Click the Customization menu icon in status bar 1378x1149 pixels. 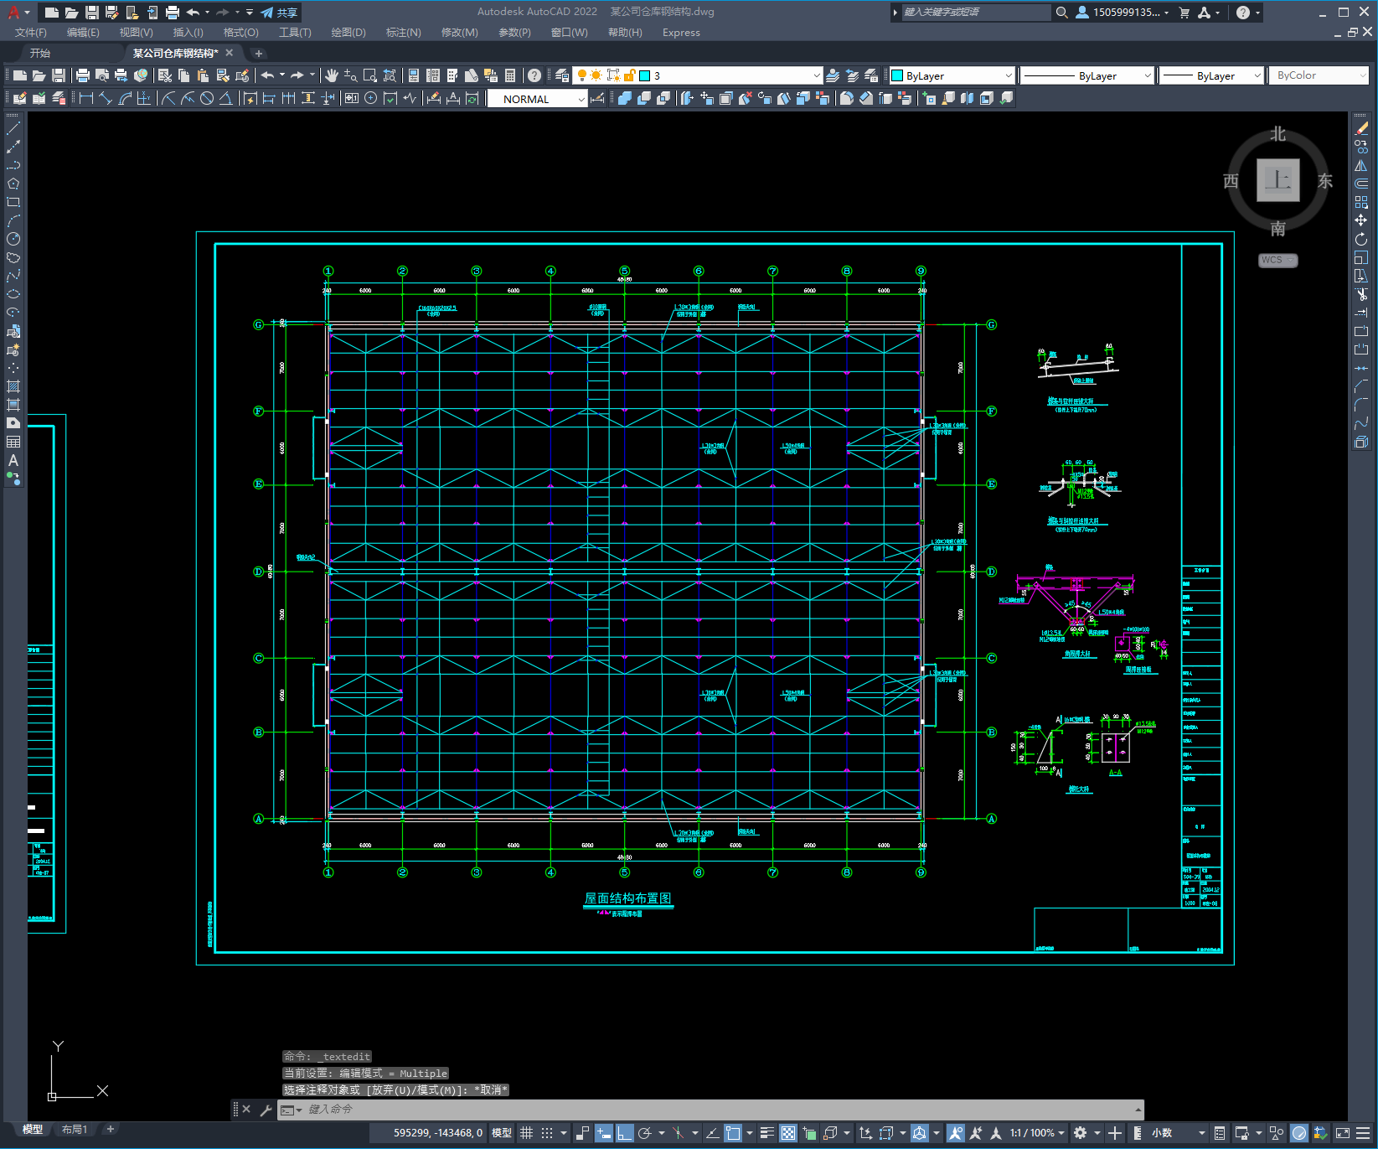pyautogui.click(x=1363, y=1133)
